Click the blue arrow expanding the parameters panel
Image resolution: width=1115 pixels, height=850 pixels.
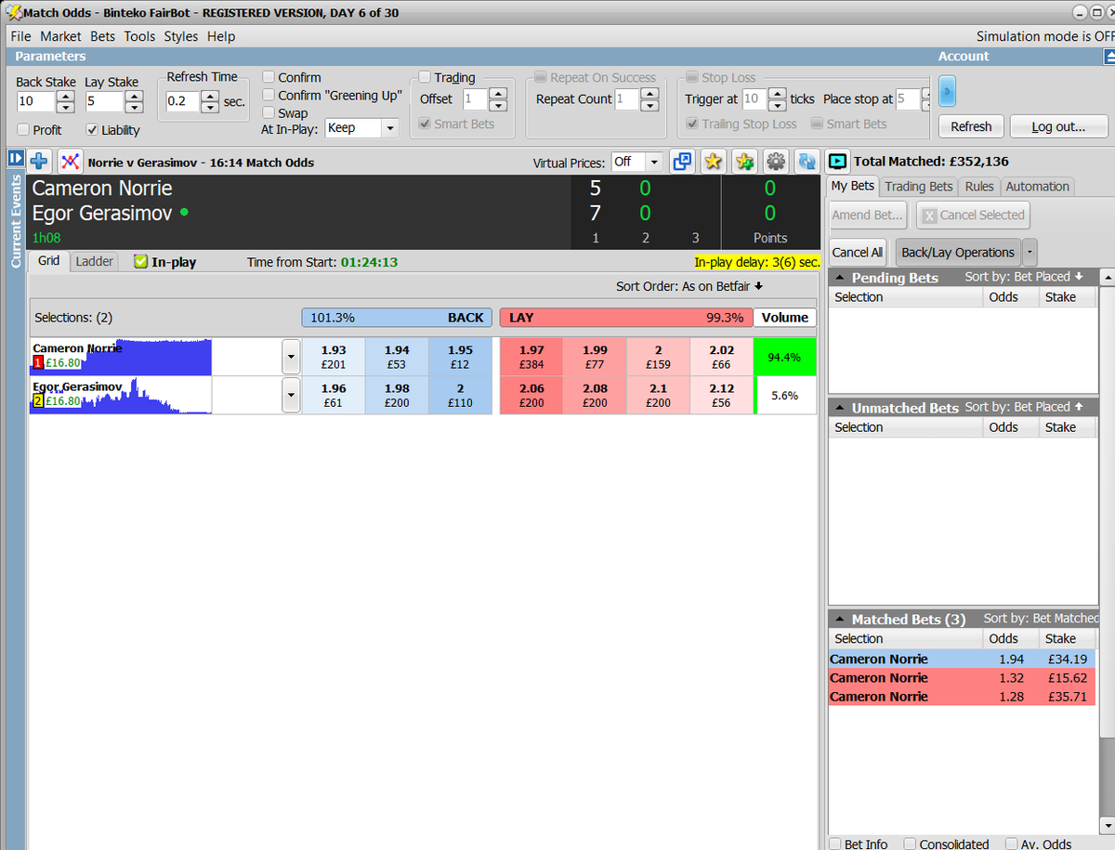click(x=948, y=92)
